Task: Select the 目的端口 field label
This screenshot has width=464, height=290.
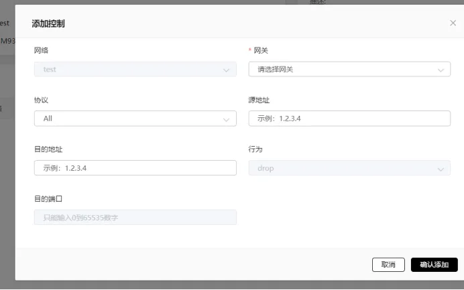Action: [x=48, y=199]
